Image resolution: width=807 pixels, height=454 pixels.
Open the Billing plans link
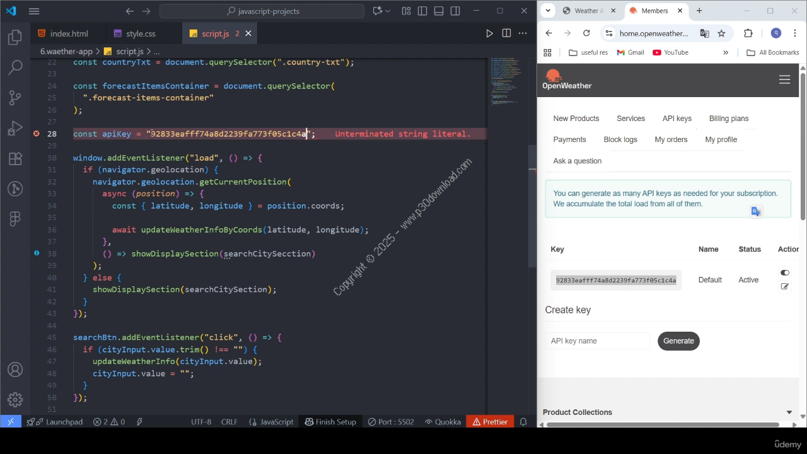click(728, 119)
